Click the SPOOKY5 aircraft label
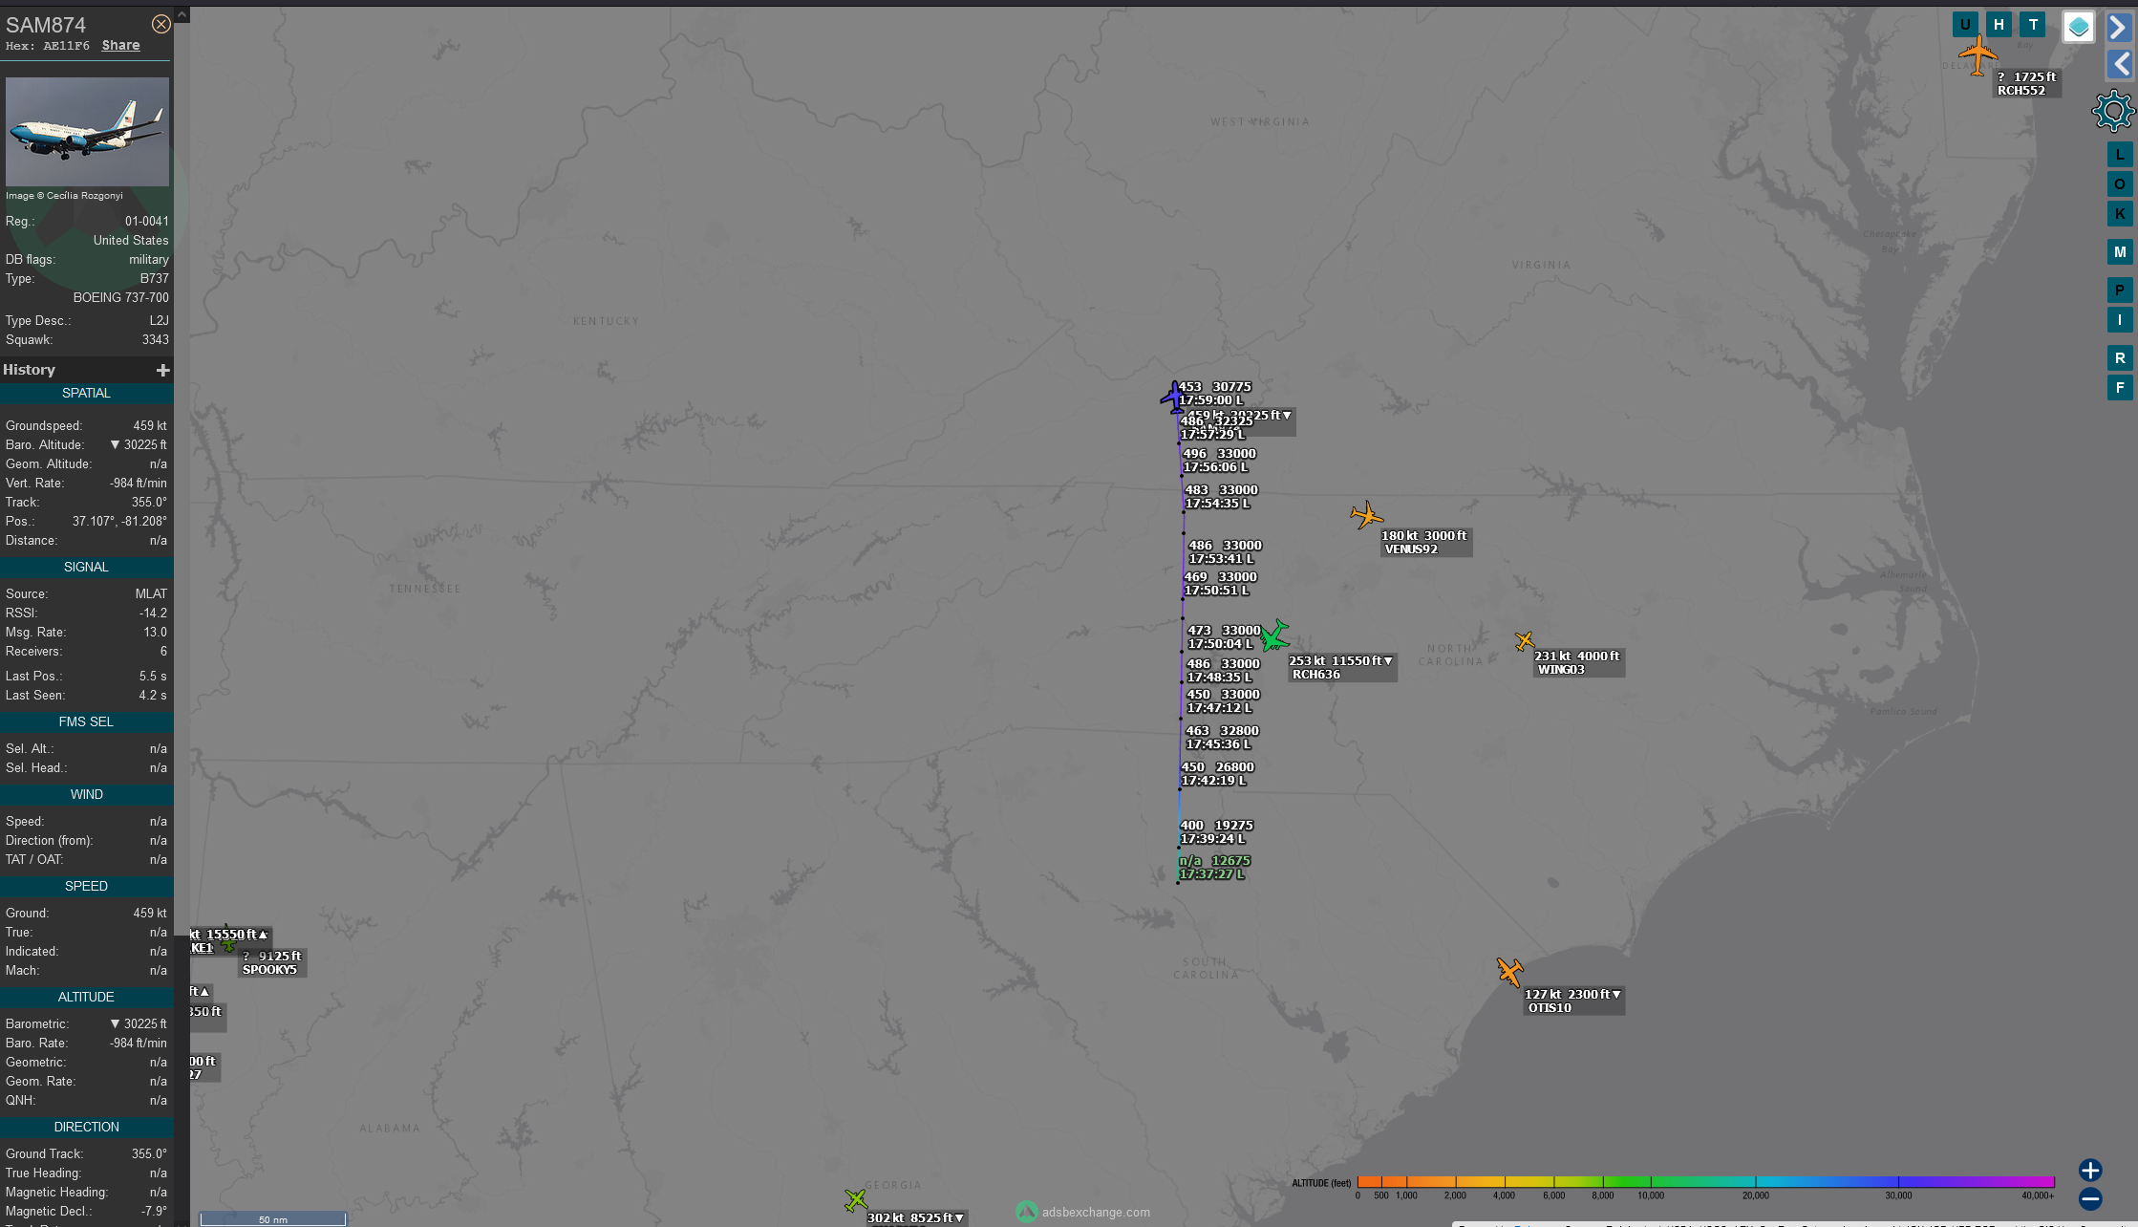The width and height of the screenshot is (2138, 1227). [x=272, y=963]
